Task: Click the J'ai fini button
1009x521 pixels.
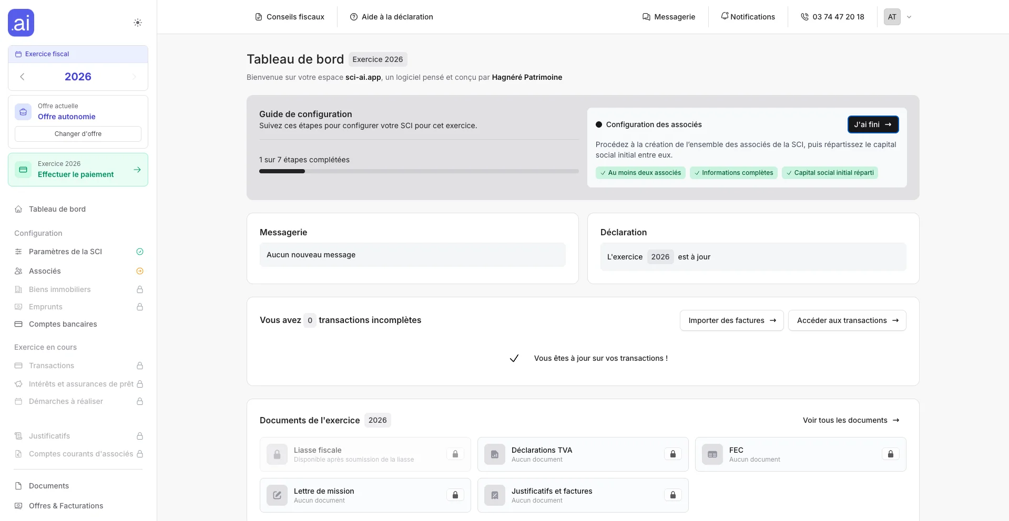Action: point(873,124)
